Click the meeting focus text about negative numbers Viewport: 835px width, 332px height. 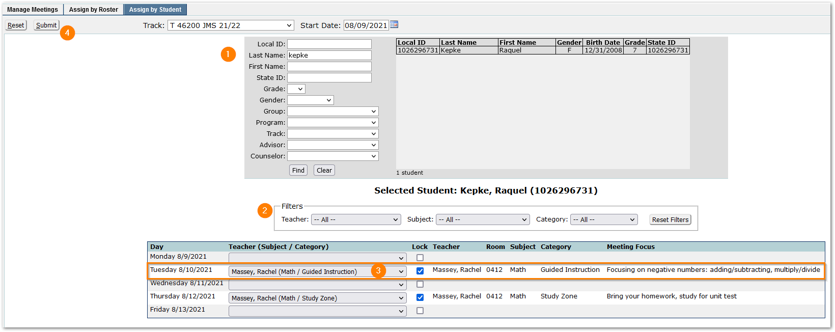713,270
